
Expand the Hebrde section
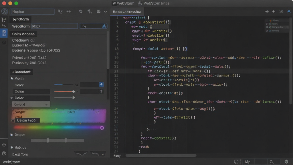(12, 148)
